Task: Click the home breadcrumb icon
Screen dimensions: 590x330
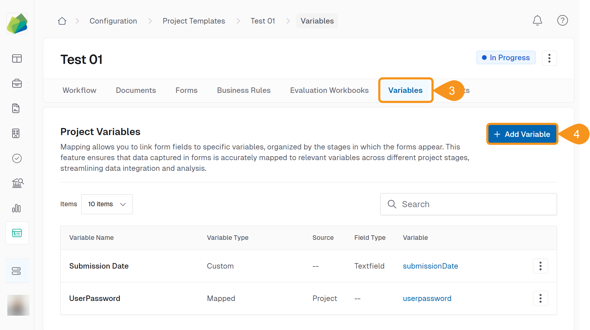Action: pyautogui.click(x=62, y=20)
